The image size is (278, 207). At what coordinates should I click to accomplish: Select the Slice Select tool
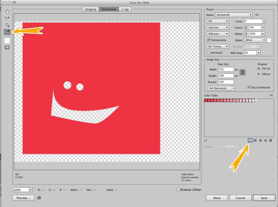[x=7, y=18]
